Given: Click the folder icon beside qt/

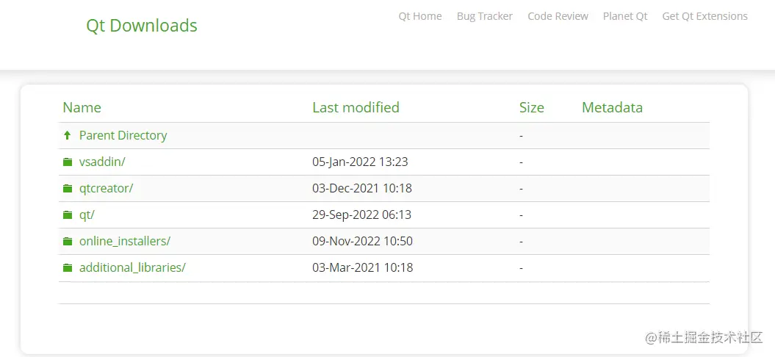Looking at the screenshot, I should pos(68,215).
